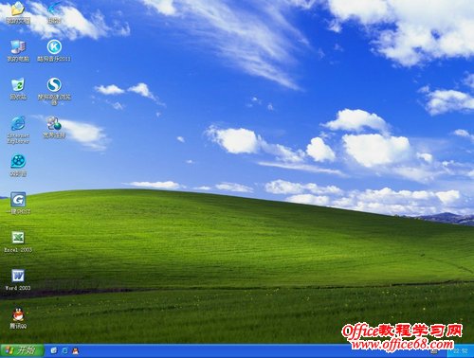This screenshot has height=358, width=474.
Task: Open Internet Explorer desktop icon
Action: click(x=18, y=123)
